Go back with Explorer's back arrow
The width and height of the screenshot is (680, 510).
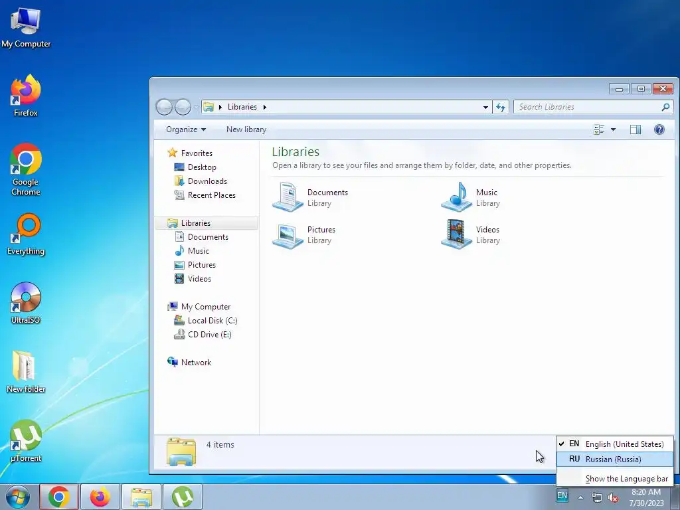(x=164, y=107)
